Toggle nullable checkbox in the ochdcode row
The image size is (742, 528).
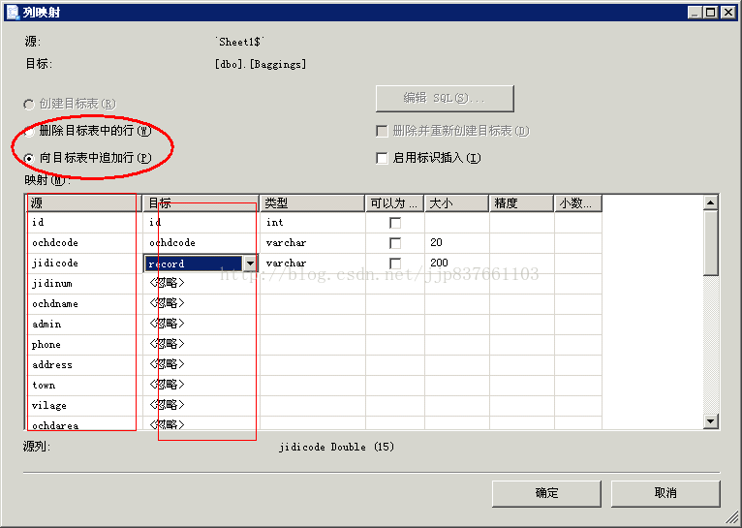tap(394, 243)
